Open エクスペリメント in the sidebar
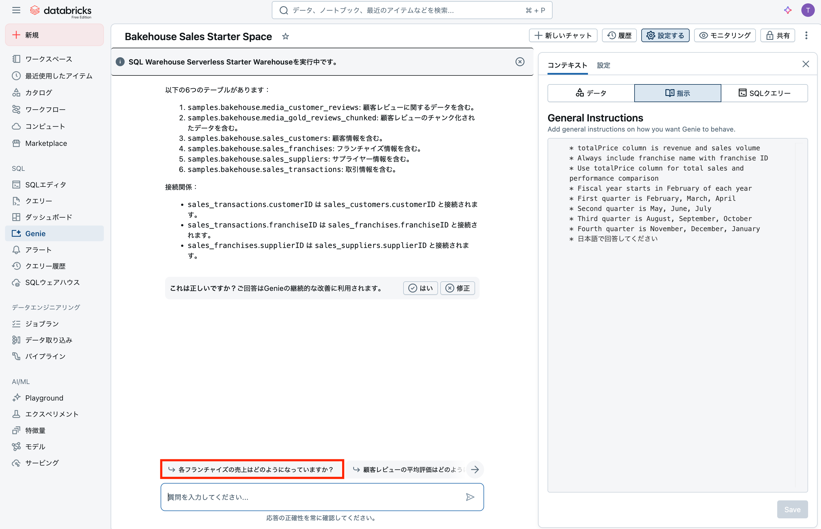Screen dimensions: 821x529 click(54, 414)
